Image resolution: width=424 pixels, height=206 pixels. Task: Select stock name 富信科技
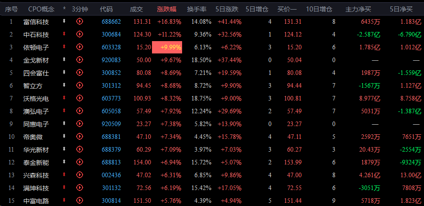pos(36,21)
